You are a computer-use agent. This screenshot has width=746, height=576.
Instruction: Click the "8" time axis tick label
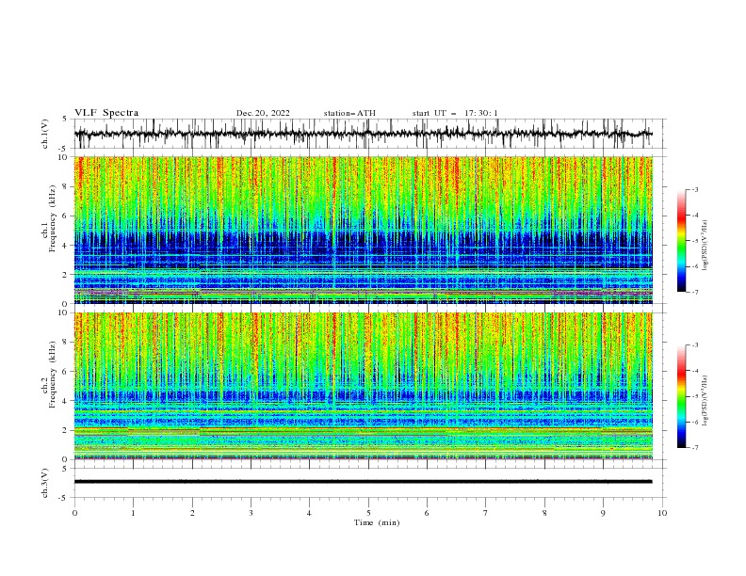click(x=544, y=513)
